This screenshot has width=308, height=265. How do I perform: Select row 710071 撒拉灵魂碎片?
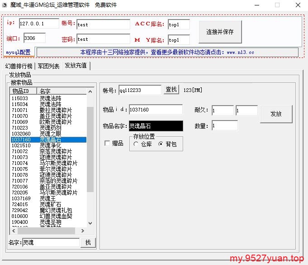48,110
